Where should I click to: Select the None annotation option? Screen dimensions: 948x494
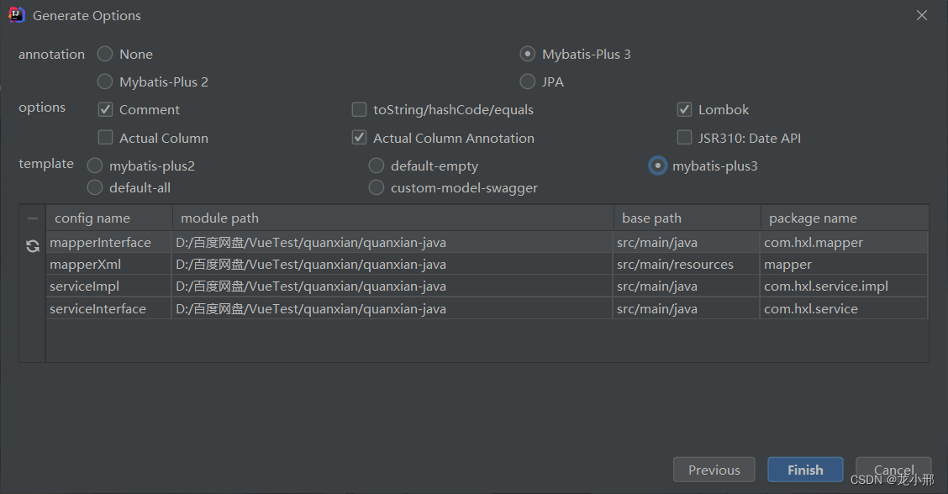(x=105, y=54)
